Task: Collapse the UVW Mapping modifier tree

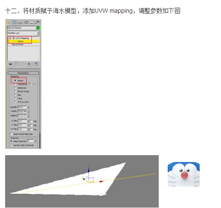Action: click(x=14, y=38)
